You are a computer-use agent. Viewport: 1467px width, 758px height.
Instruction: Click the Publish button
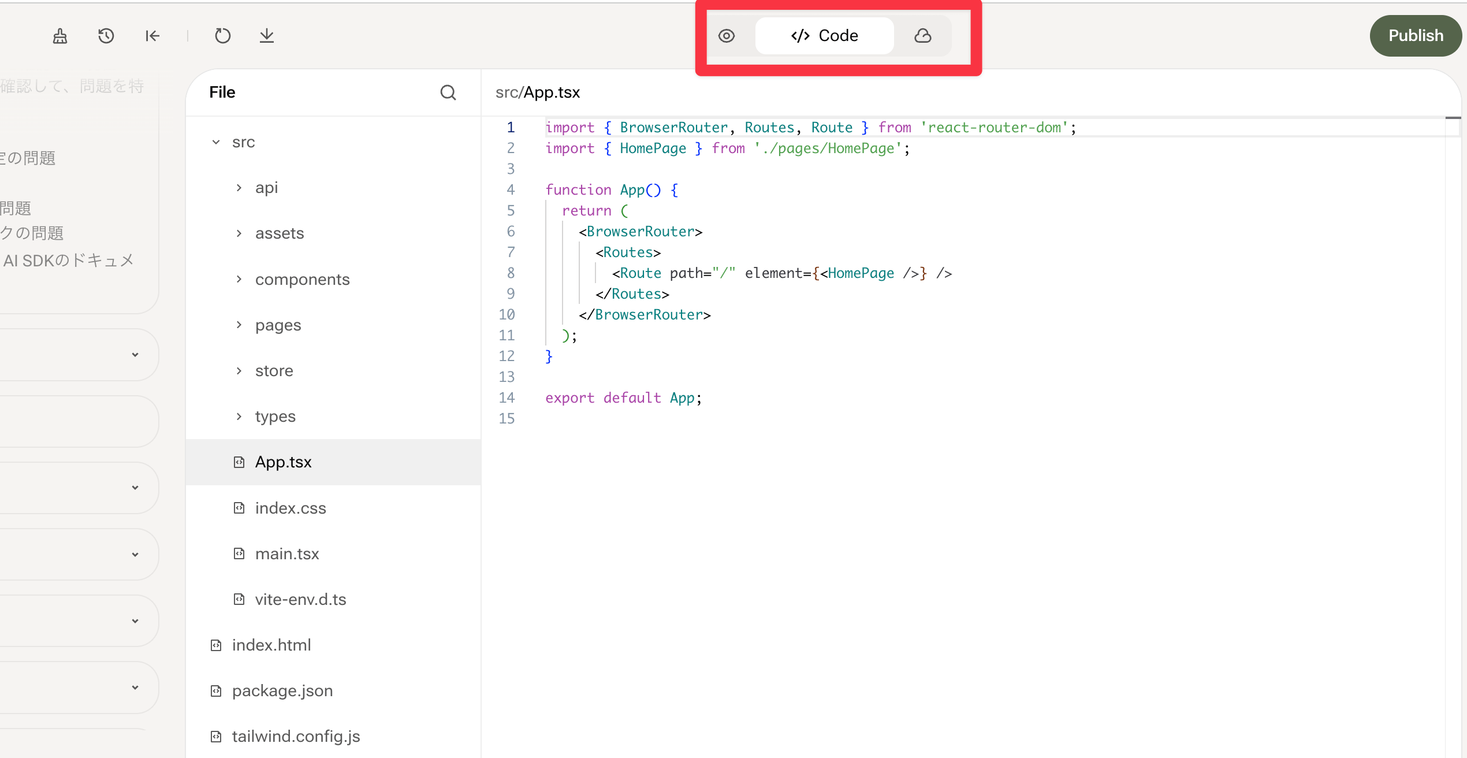pos(1416,36)
